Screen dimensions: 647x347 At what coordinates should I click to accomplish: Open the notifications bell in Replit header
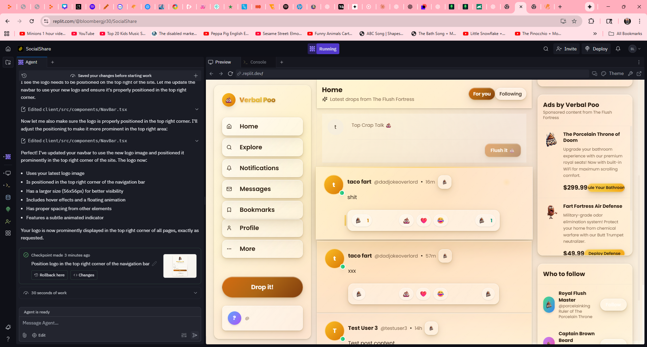pyautogui.click(x=618, y=49)
